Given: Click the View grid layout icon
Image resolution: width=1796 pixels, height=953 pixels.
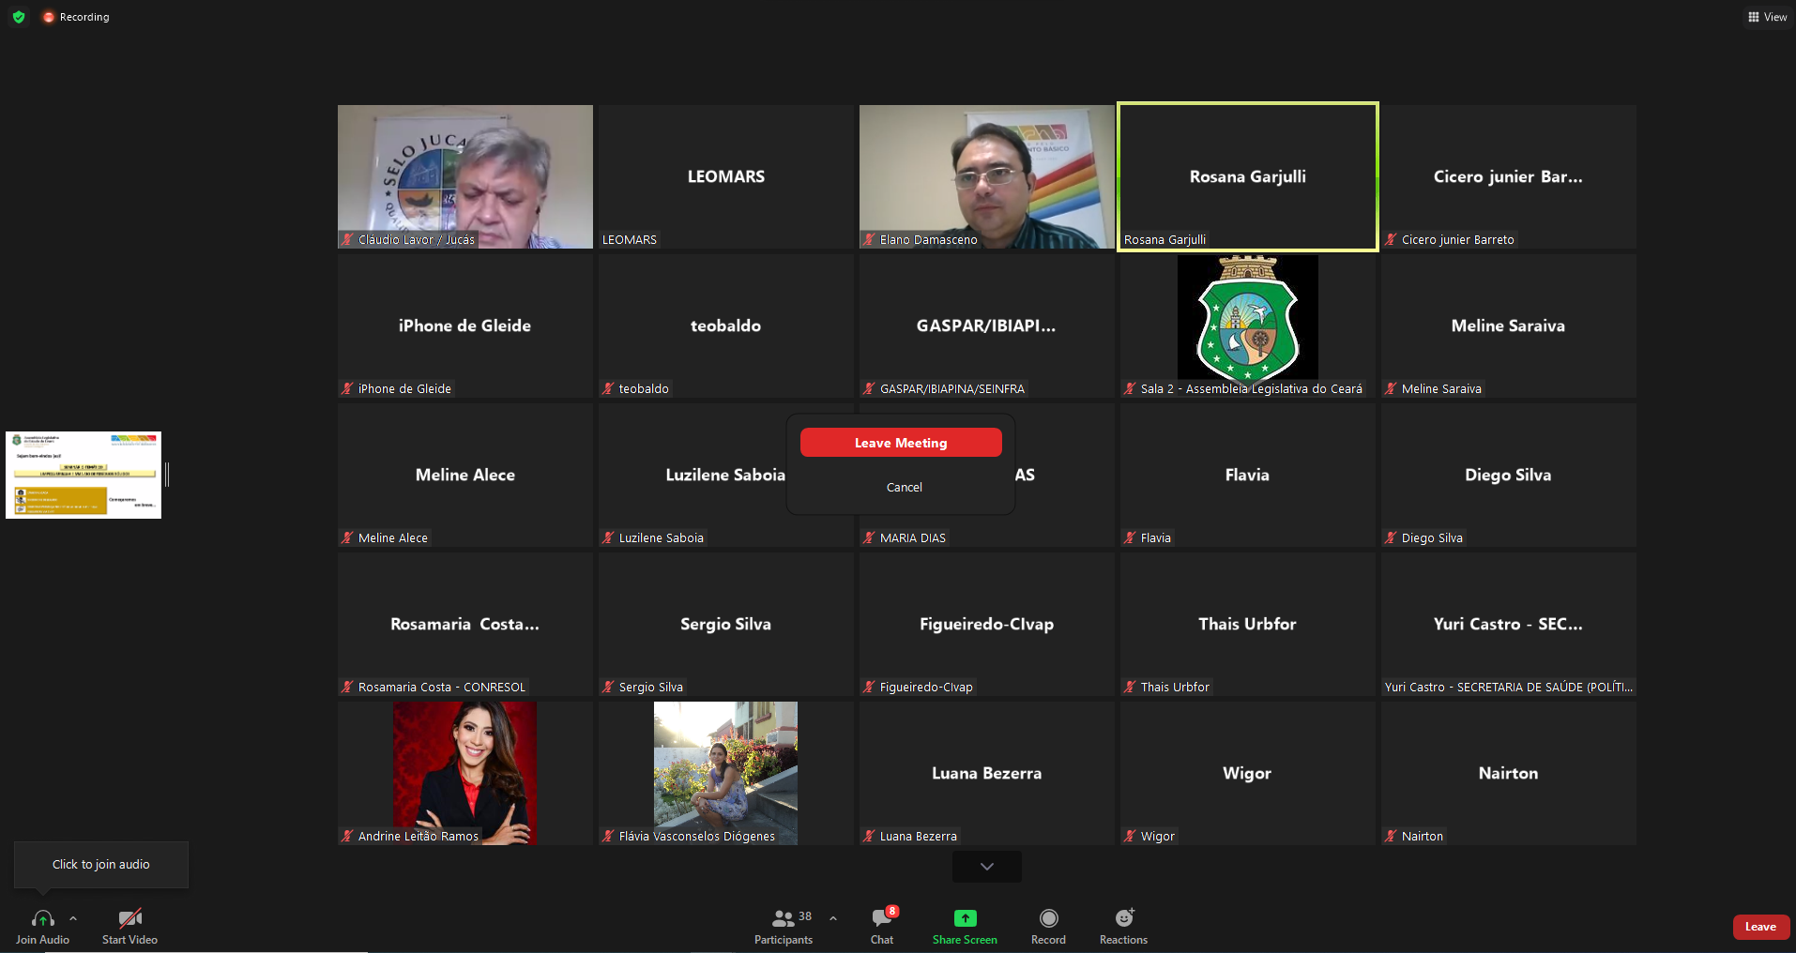Looking at the screenshot, I should [x=1753, y=17].
